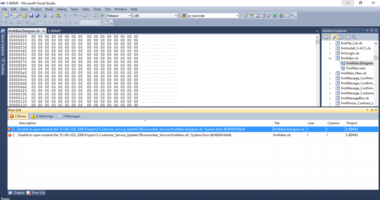This screenshot has height=200, width=380.
Task: Click the green arrow Start Page icon
Action: click(275, 16)
